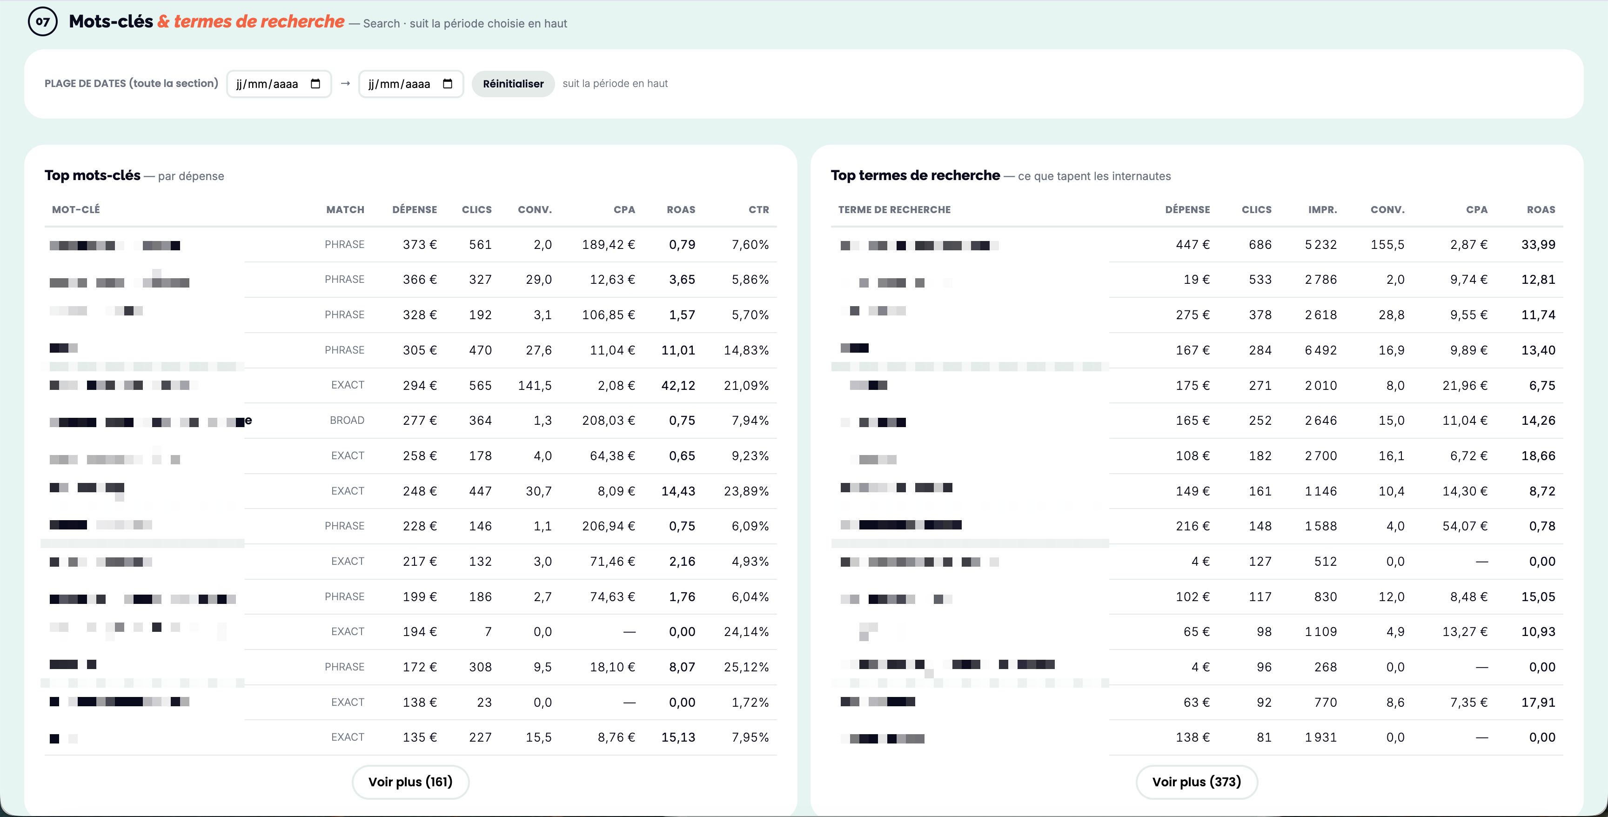Image resolution: width=1608 pixels, height=817 pixels.
Task: Click the MOT-CLÉ column header
Action: point(75,210)
